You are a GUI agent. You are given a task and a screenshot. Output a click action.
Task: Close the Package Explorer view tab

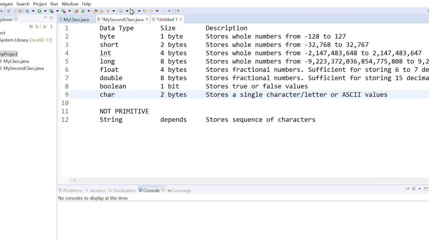click(15, 19)
